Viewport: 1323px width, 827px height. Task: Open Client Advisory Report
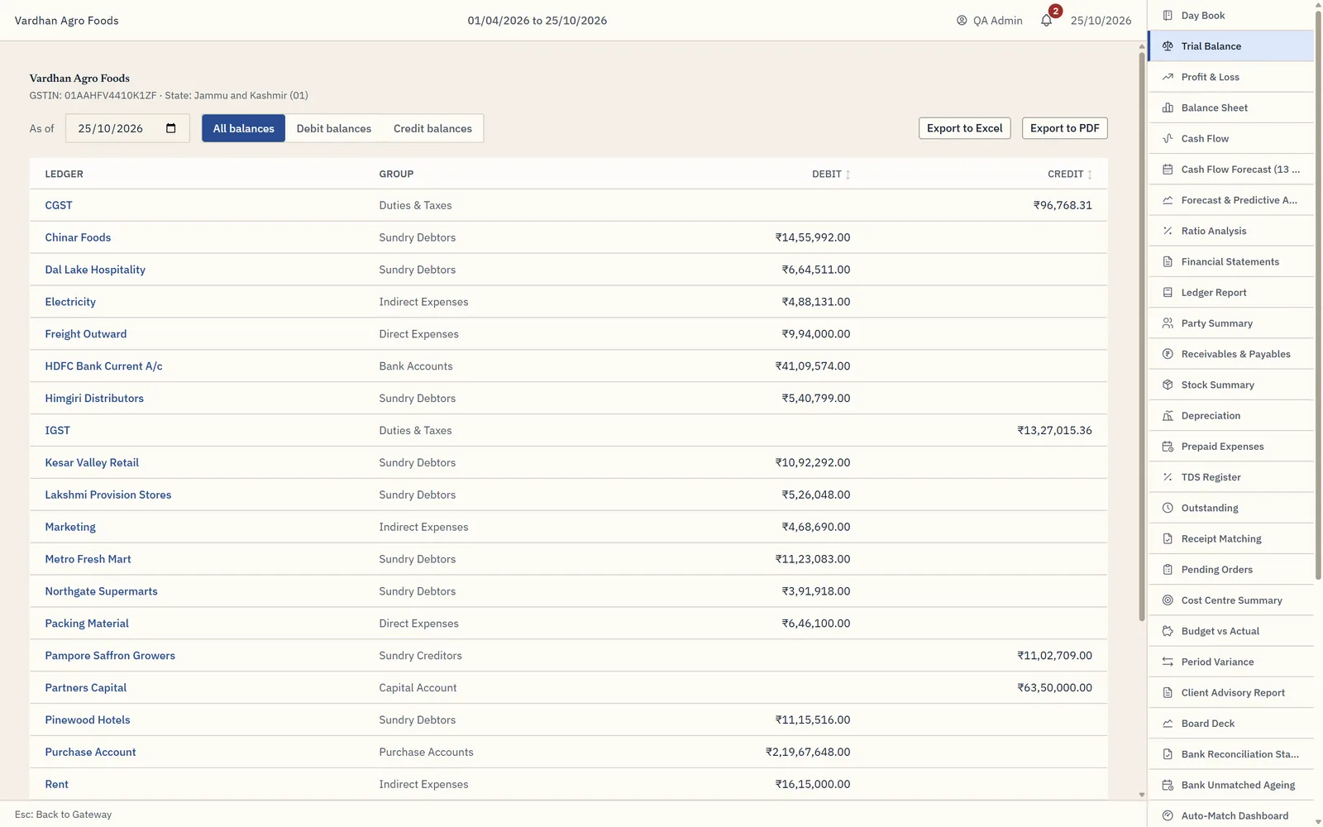(x=1230, y=692)
